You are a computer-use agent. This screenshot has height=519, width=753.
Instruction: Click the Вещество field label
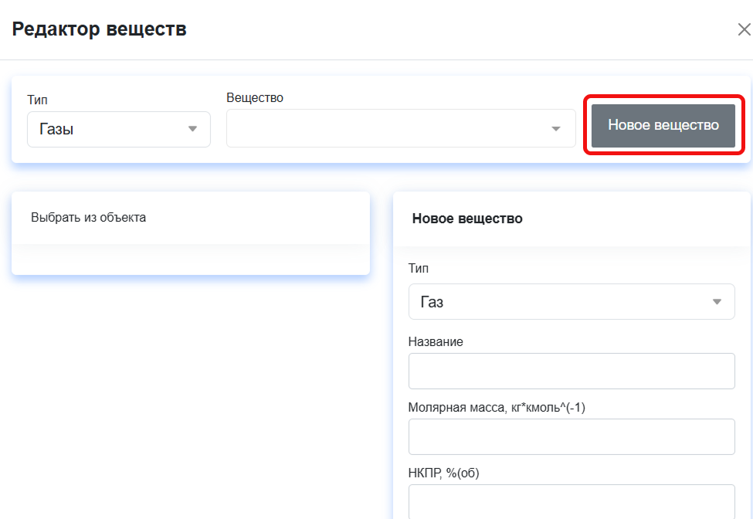(x=255, y=97)
